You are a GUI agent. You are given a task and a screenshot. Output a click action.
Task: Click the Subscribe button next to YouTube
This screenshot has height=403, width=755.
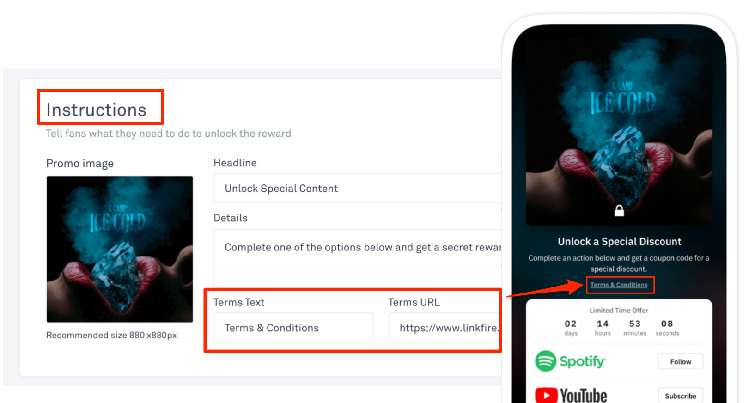tap(681, 395)
